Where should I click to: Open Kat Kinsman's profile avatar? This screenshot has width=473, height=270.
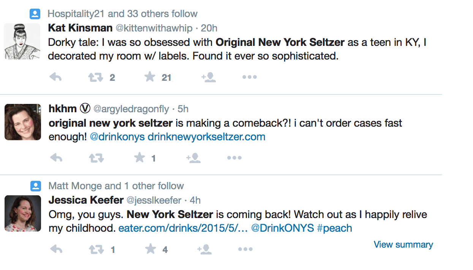tap(22, 41)
